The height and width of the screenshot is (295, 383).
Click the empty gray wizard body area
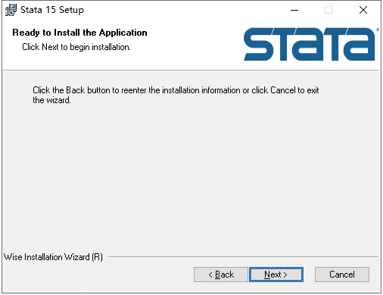(x=191, y=177)
